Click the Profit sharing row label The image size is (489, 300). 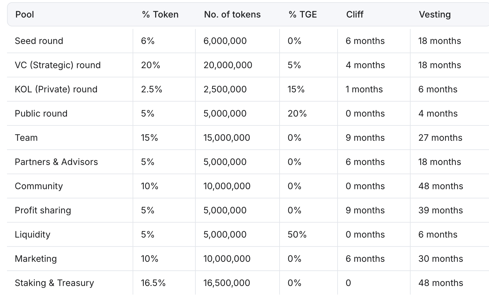43,211
